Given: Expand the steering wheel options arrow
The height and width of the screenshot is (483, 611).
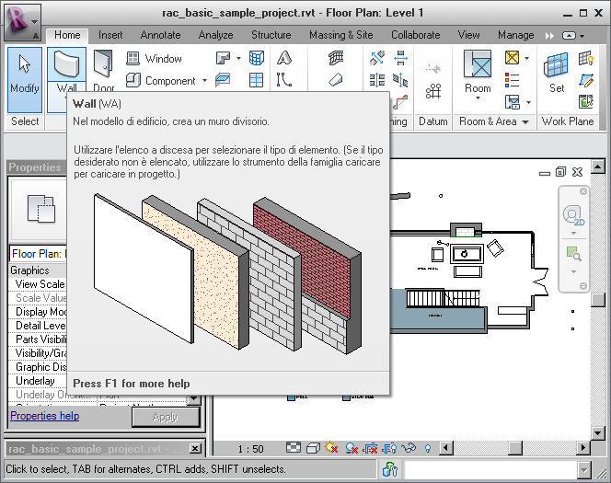Looking at the screenshot, I should pos(573,234).
